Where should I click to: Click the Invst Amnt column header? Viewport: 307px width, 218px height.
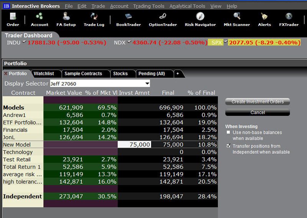click(134, 93)
